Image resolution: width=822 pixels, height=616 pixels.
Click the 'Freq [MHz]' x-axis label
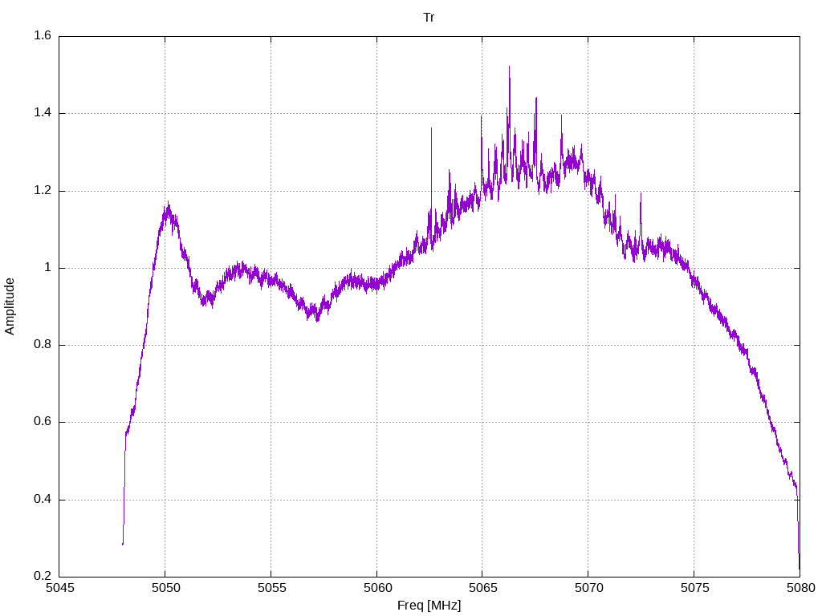click(429, 606)
